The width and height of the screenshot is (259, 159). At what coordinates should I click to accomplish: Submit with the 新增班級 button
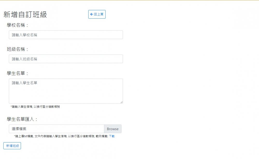pyautogui.click(x=12, y=146)
